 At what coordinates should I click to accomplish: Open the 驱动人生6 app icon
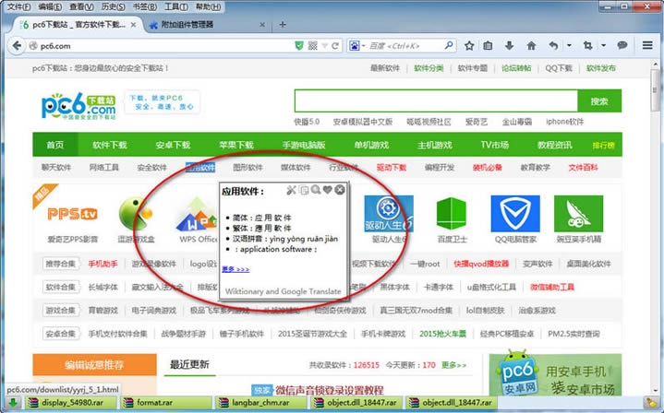click(x=388, y=214)
